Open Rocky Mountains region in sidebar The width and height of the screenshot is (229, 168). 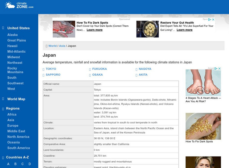coord(15,70)
